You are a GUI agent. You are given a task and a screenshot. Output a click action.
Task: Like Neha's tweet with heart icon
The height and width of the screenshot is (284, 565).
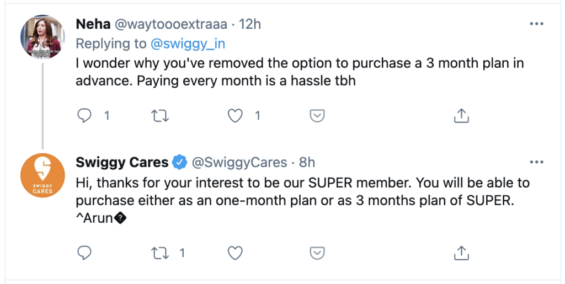(236, 116)
